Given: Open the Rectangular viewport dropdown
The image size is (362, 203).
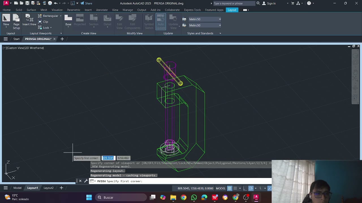Looking at the screenshot, I should 61,16.
